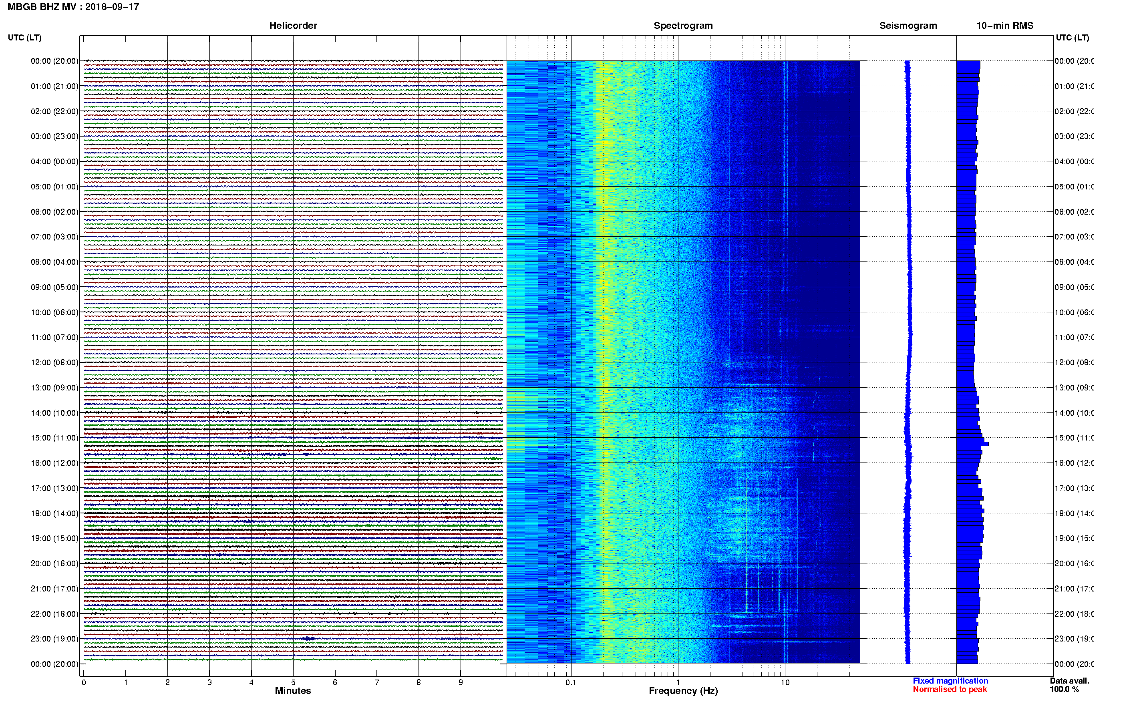Click the left '18:00 (14:00)' time label
The image size is (1139, 712).
(x=54, y=513)
